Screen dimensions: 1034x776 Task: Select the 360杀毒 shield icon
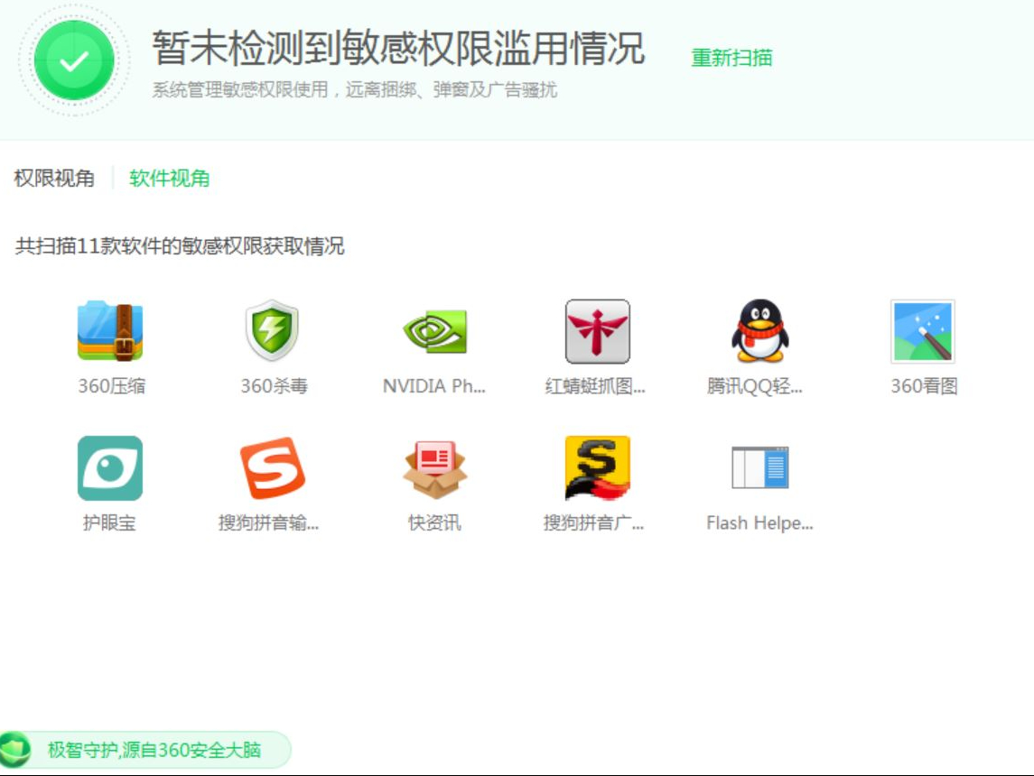272,330
